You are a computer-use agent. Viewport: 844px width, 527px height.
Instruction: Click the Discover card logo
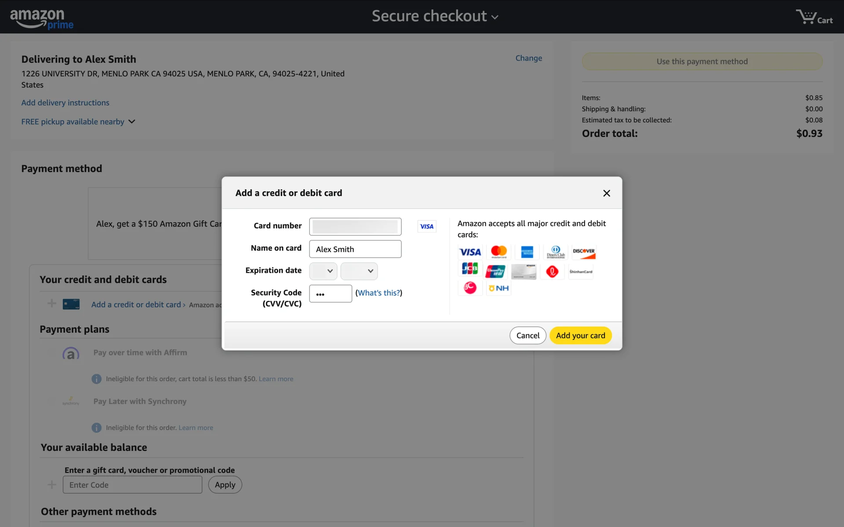click(x=583, y=252)
